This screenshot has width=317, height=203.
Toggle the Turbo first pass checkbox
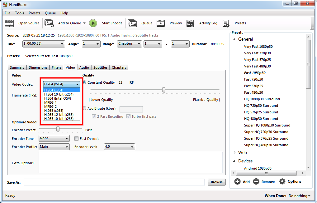[128, 116]
